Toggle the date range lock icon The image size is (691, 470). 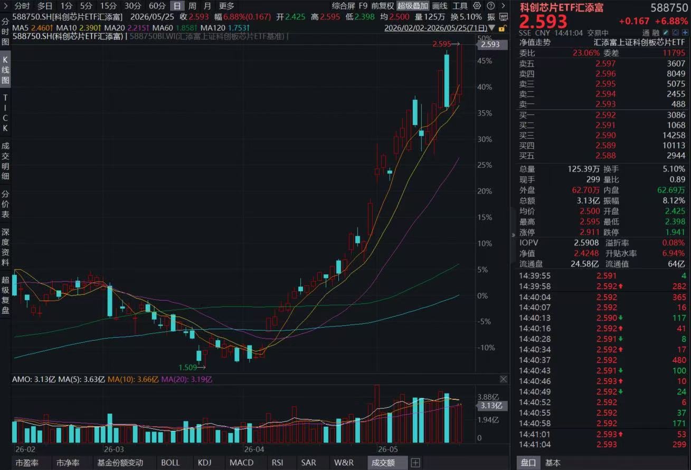502,27
